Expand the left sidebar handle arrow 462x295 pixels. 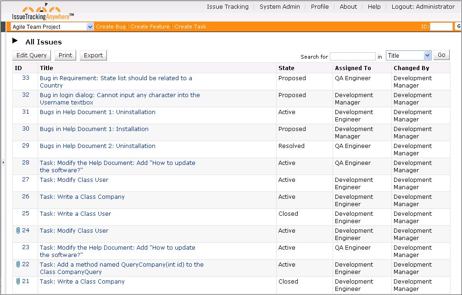point(3,162)
